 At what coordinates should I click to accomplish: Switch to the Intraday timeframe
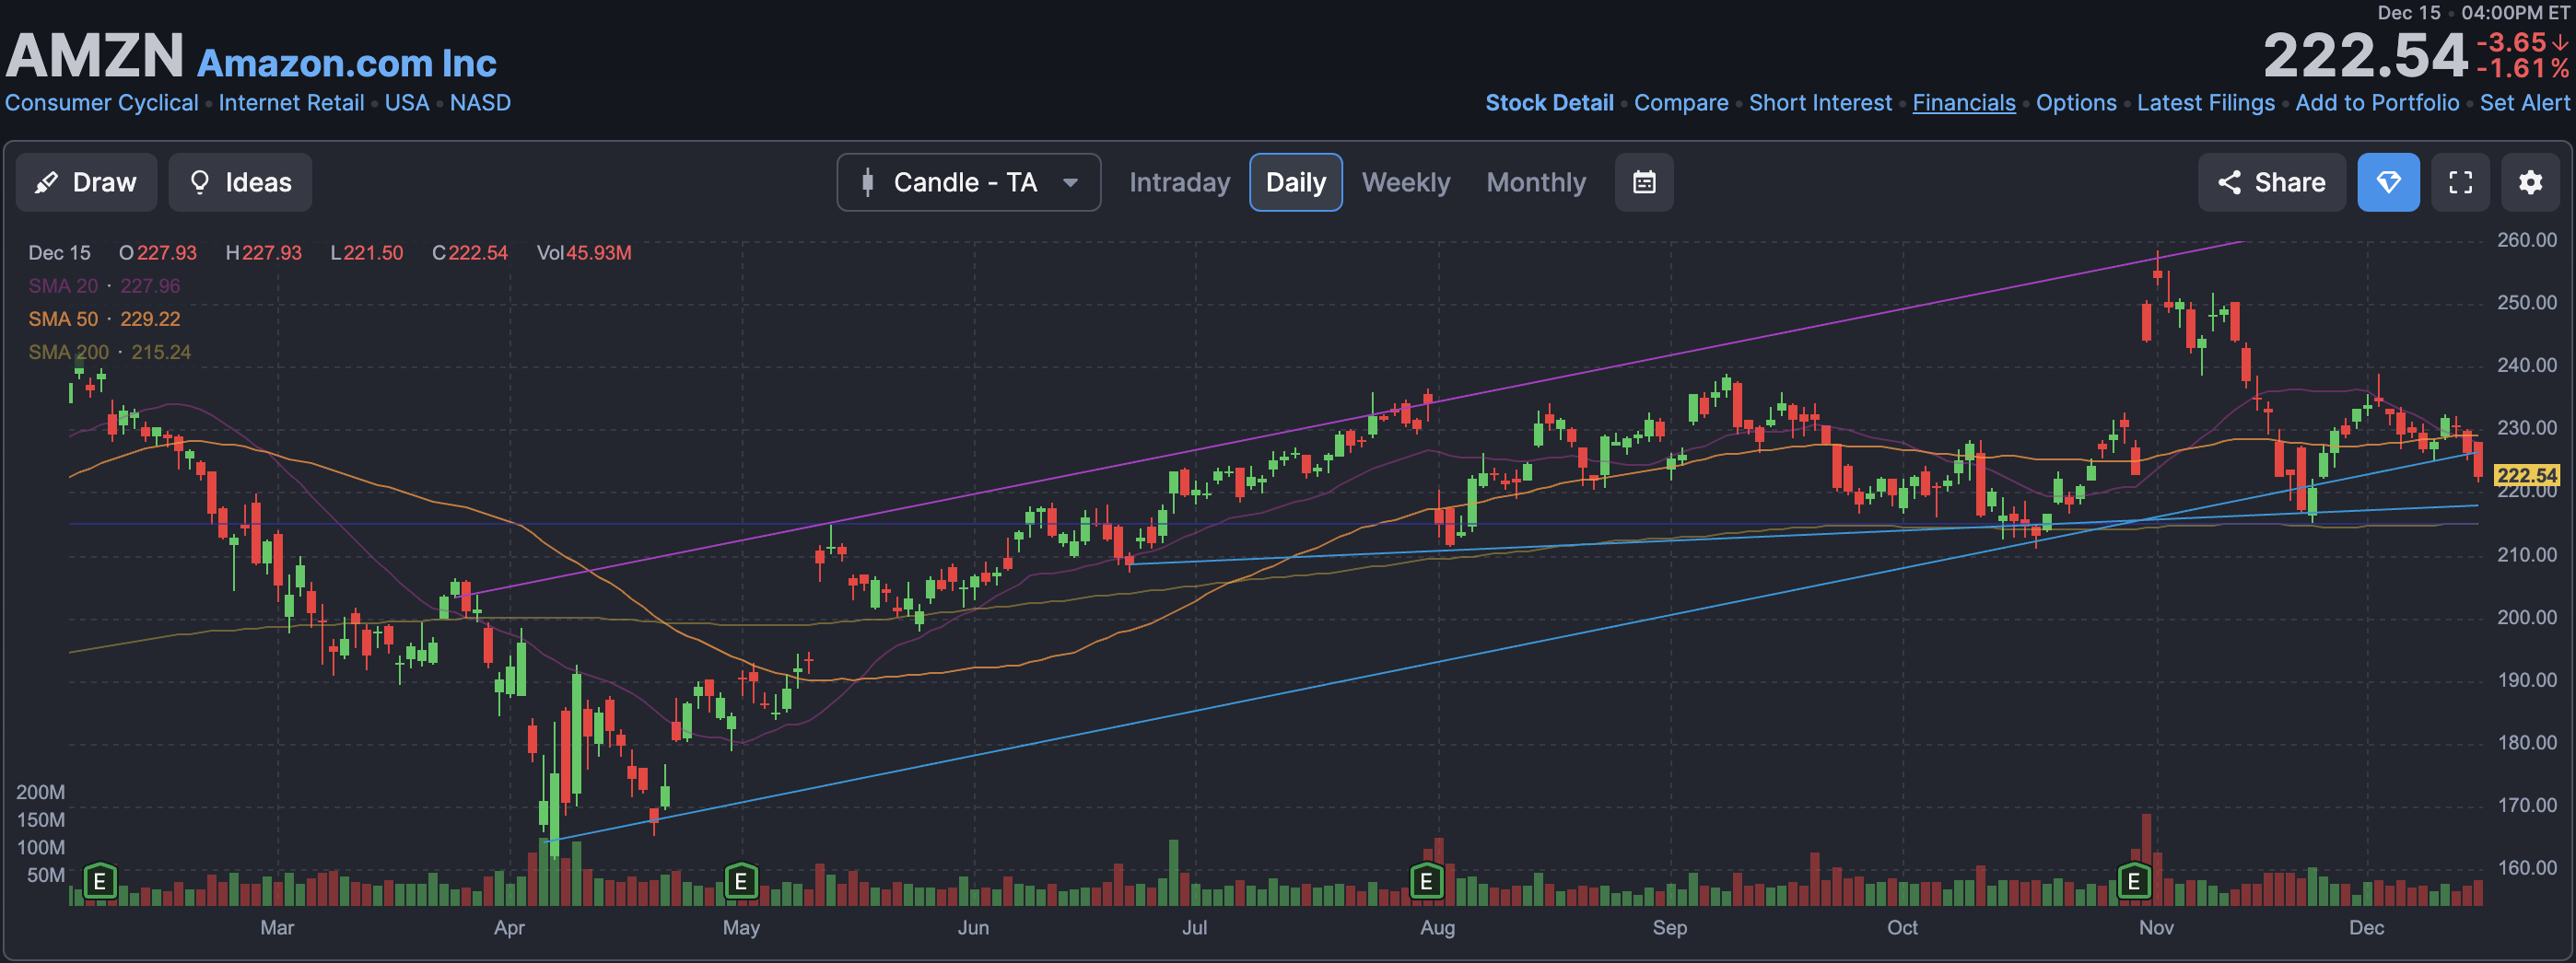click(1179, 181)
